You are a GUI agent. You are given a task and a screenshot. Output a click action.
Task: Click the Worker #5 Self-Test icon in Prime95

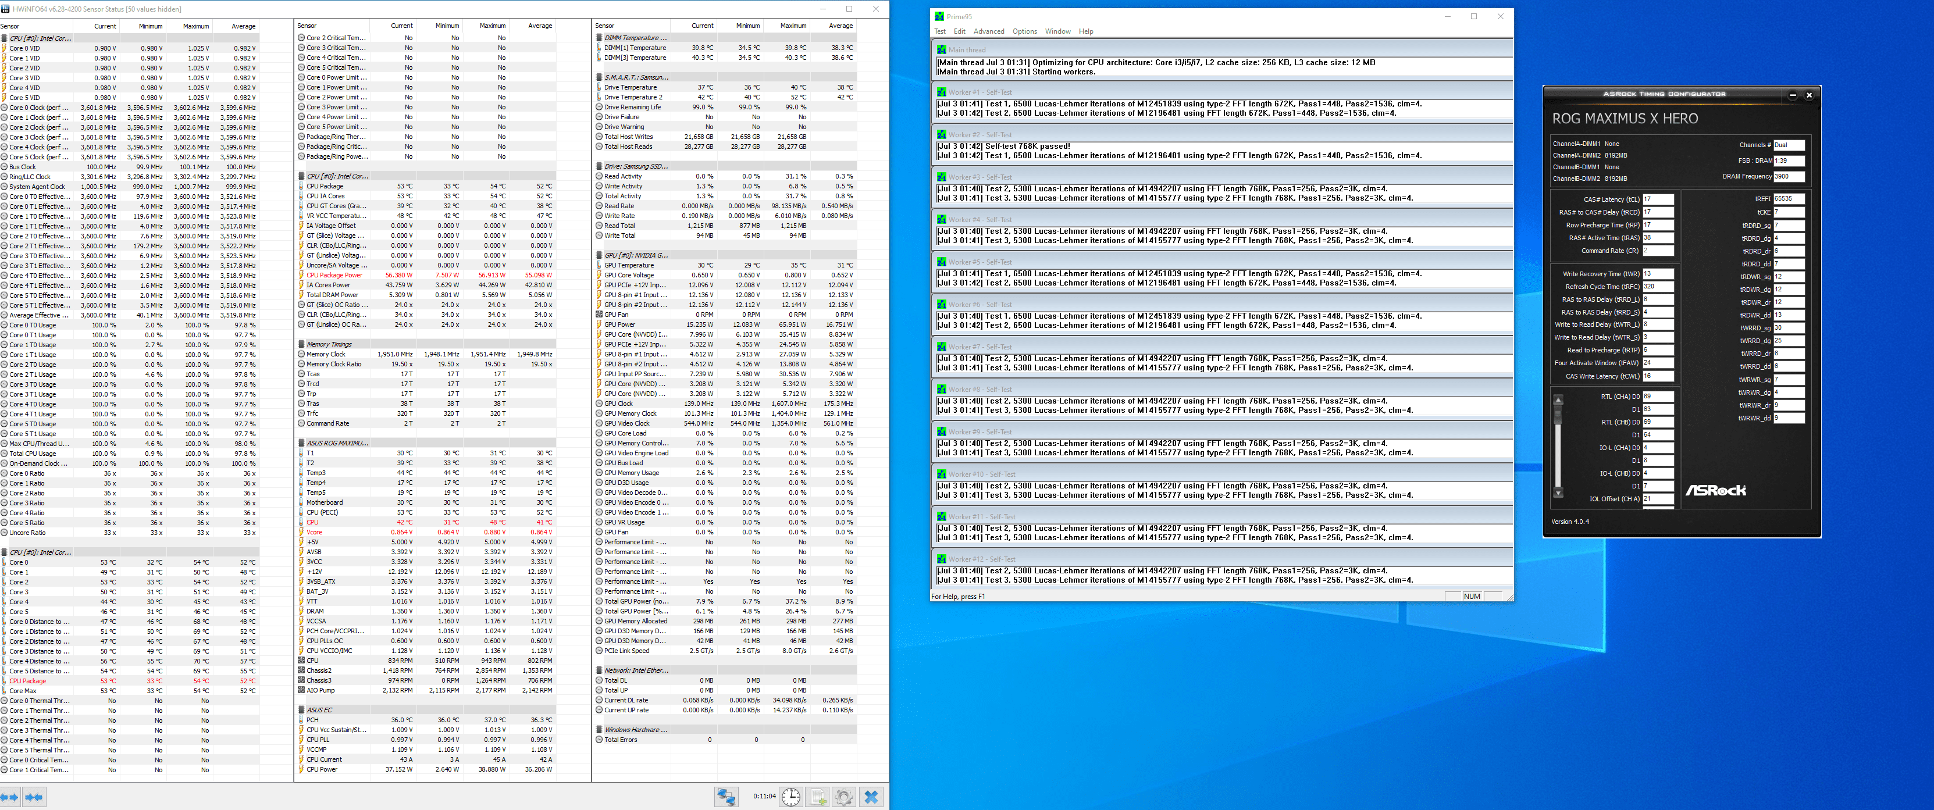coord(941,262)
